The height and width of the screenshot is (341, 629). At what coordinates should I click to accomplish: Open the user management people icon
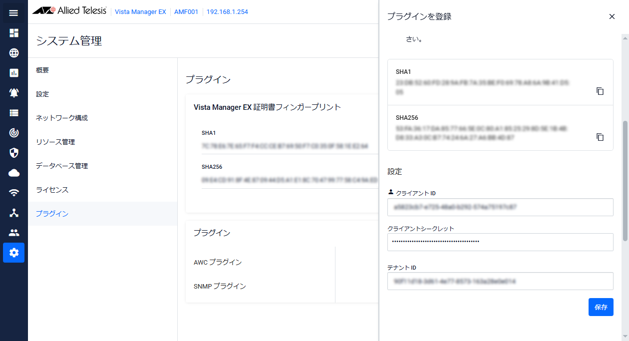click(13, 233)
